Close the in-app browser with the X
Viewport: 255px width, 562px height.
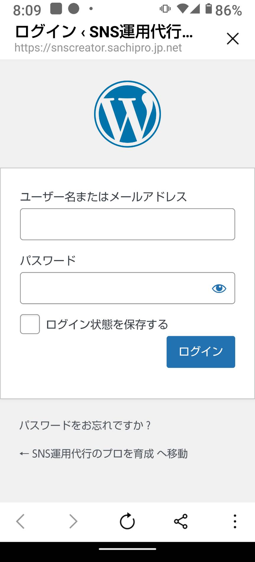coord(233,39)
